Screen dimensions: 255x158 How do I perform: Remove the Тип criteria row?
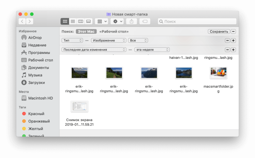(x=227, y=40)
